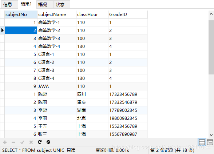Select cell 15567890987
Image resolution: width=214 pixels, height=154 pixels.
(x=128, y=134)
